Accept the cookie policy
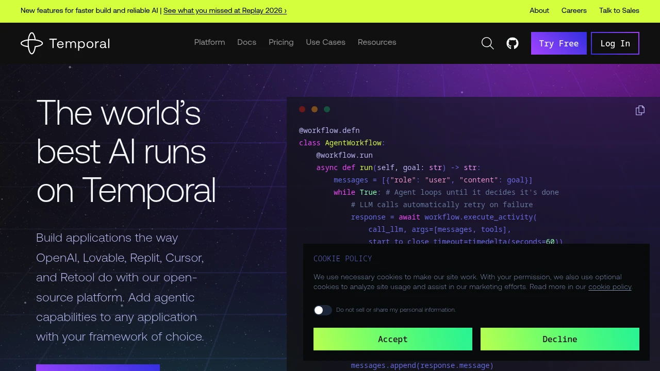This screenshot has height=371, width=660. point(393,339)
